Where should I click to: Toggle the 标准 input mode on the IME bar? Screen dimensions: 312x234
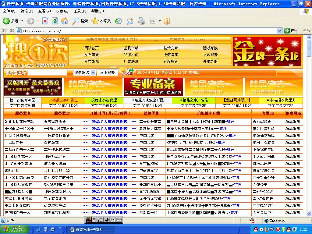tap(97, 219)
